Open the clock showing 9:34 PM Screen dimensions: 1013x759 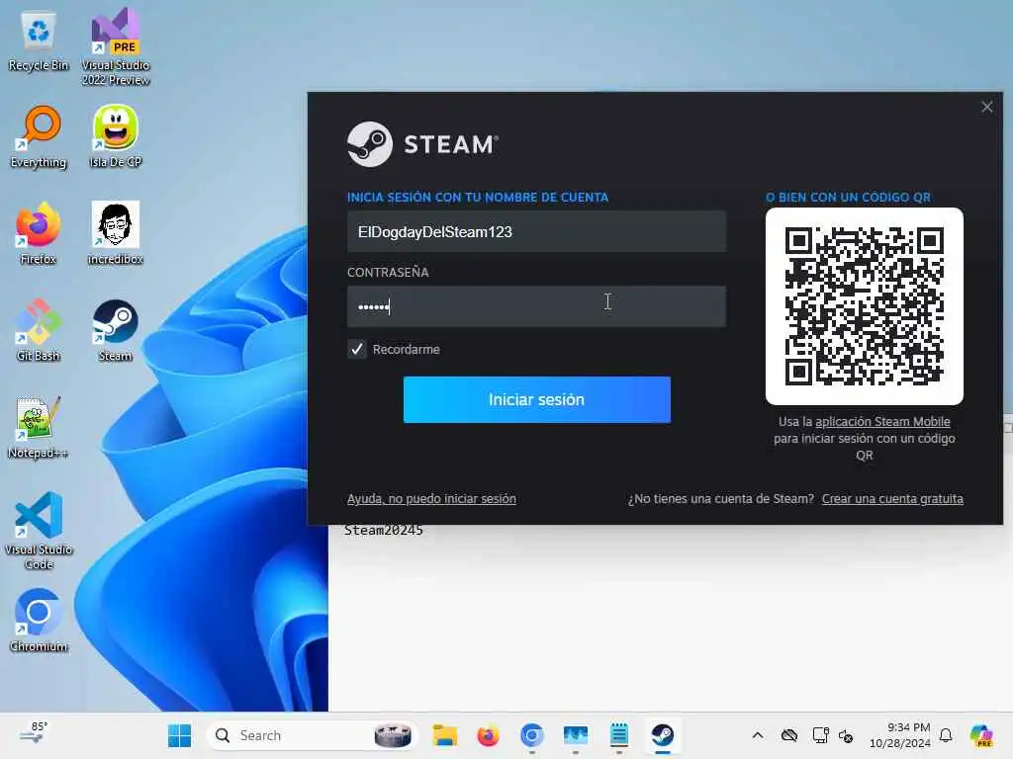click(900, 735)
